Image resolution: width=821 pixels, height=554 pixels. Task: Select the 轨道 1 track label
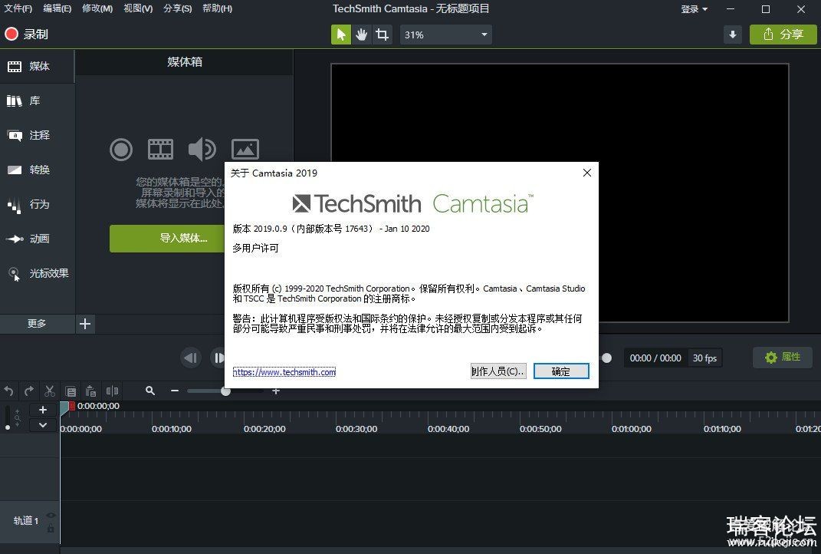coord(25,520)
